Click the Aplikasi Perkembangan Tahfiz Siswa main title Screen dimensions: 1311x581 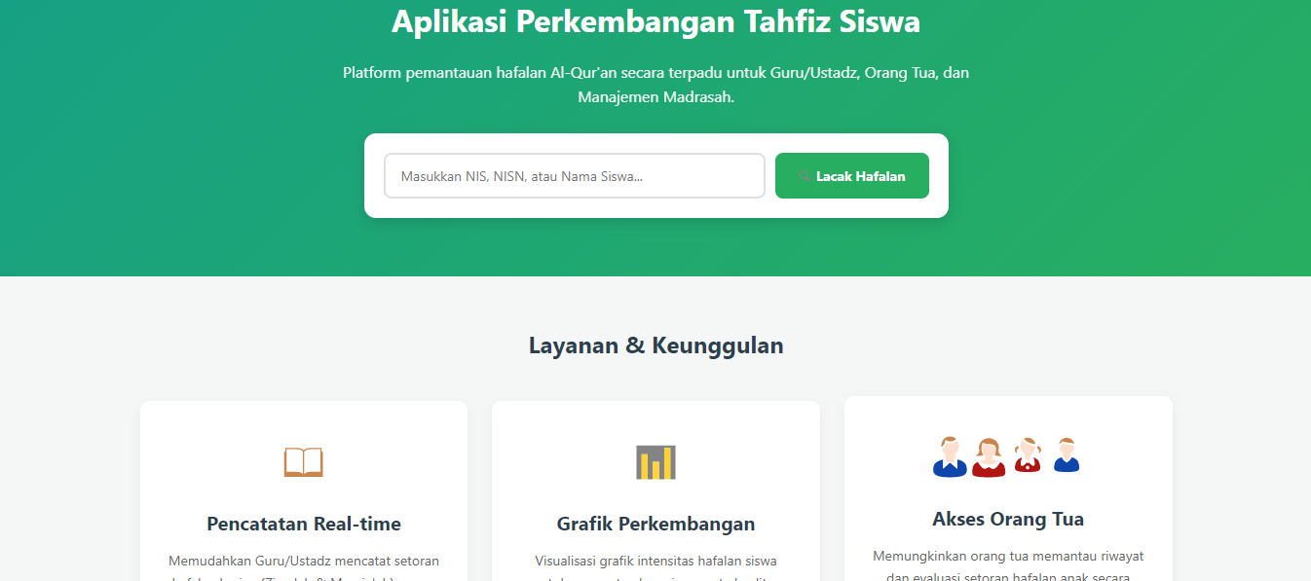pyautogui.click(x=655, y=20)
